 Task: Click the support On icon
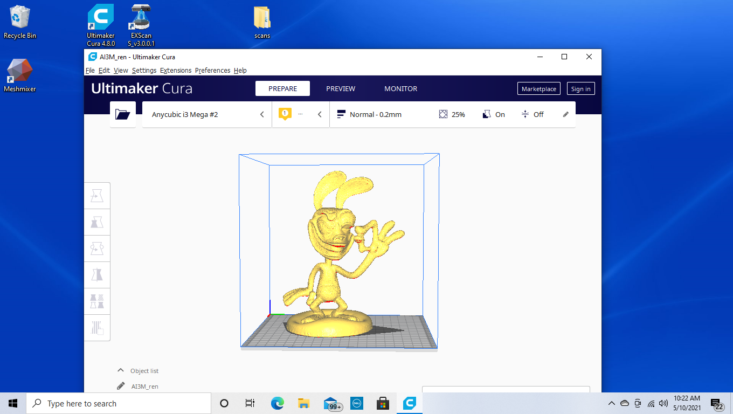pyautogui.click(x=487, y=114)
